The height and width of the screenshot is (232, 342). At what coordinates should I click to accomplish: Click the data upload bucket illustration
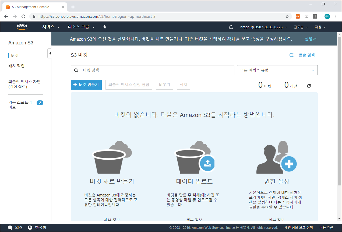pyautogui.click(x=194, y=157)
